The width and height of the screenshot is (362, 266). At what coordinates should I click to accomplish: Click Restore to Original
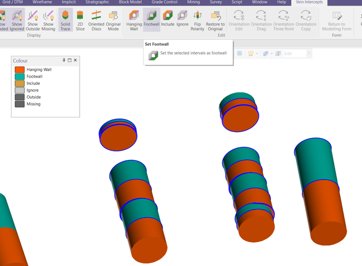pos(215,20)
